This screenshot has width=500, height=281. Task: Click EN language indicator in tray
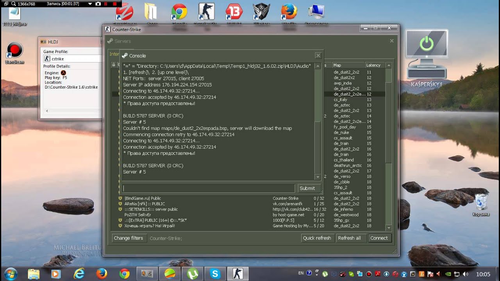point(301,274)
